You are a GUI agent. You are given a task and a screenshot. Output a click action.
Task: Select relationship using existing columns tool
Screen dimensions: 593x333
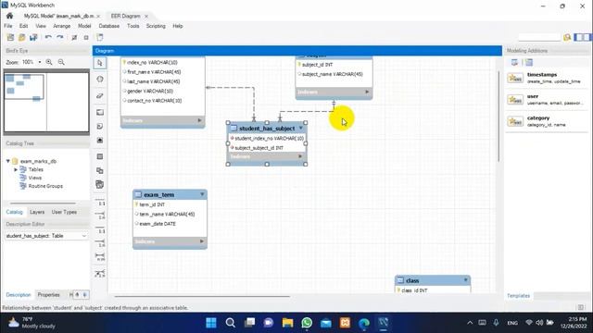[x=100, y=274]
